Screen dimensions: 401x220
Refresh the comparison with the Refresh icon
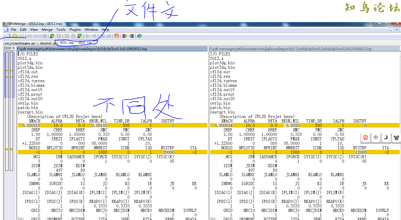139,36
